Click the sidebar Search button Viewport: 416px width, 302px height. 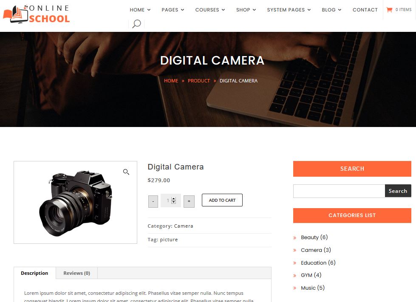[398, 191]
